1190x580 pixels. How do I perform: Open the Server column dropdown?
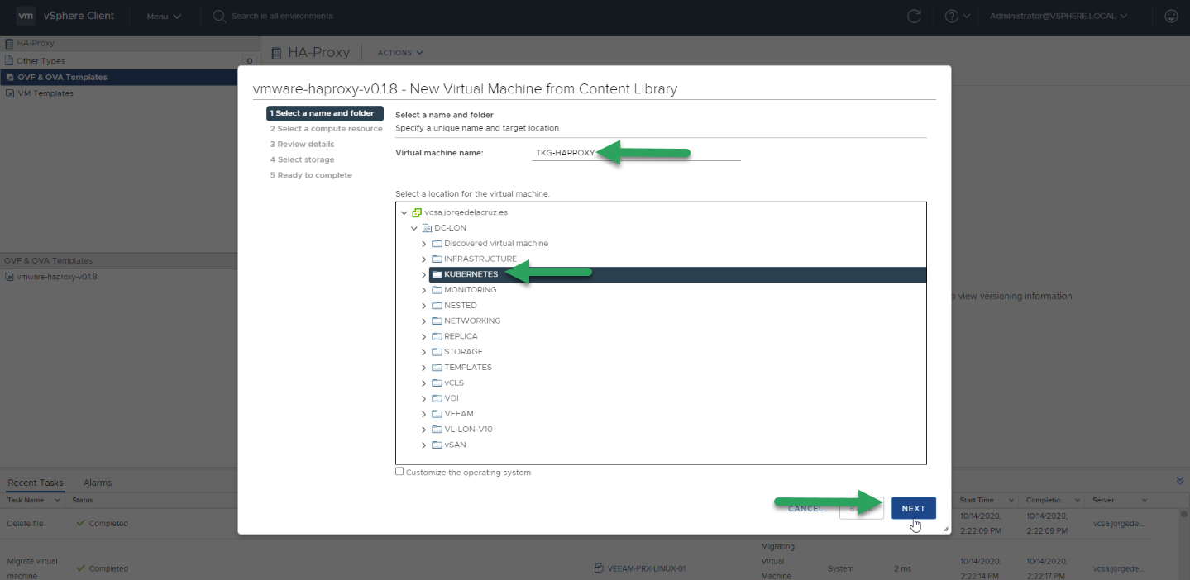(1145, 501)
